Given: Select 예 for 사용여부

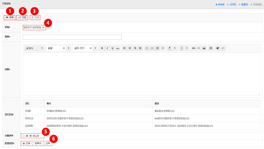Looking at the screenshot, I should pos(24,136).
